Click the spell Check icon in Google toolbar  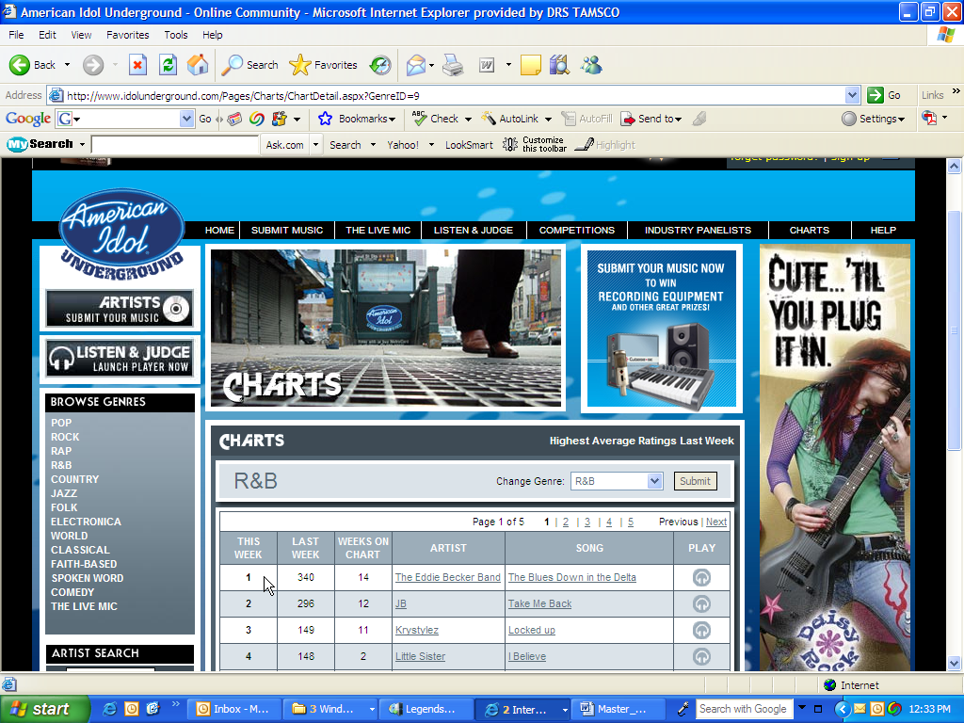419,119
